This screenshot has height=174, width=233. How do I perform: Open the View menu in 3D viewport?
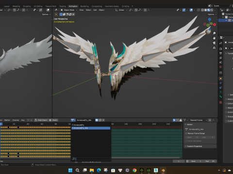(82, 10)
